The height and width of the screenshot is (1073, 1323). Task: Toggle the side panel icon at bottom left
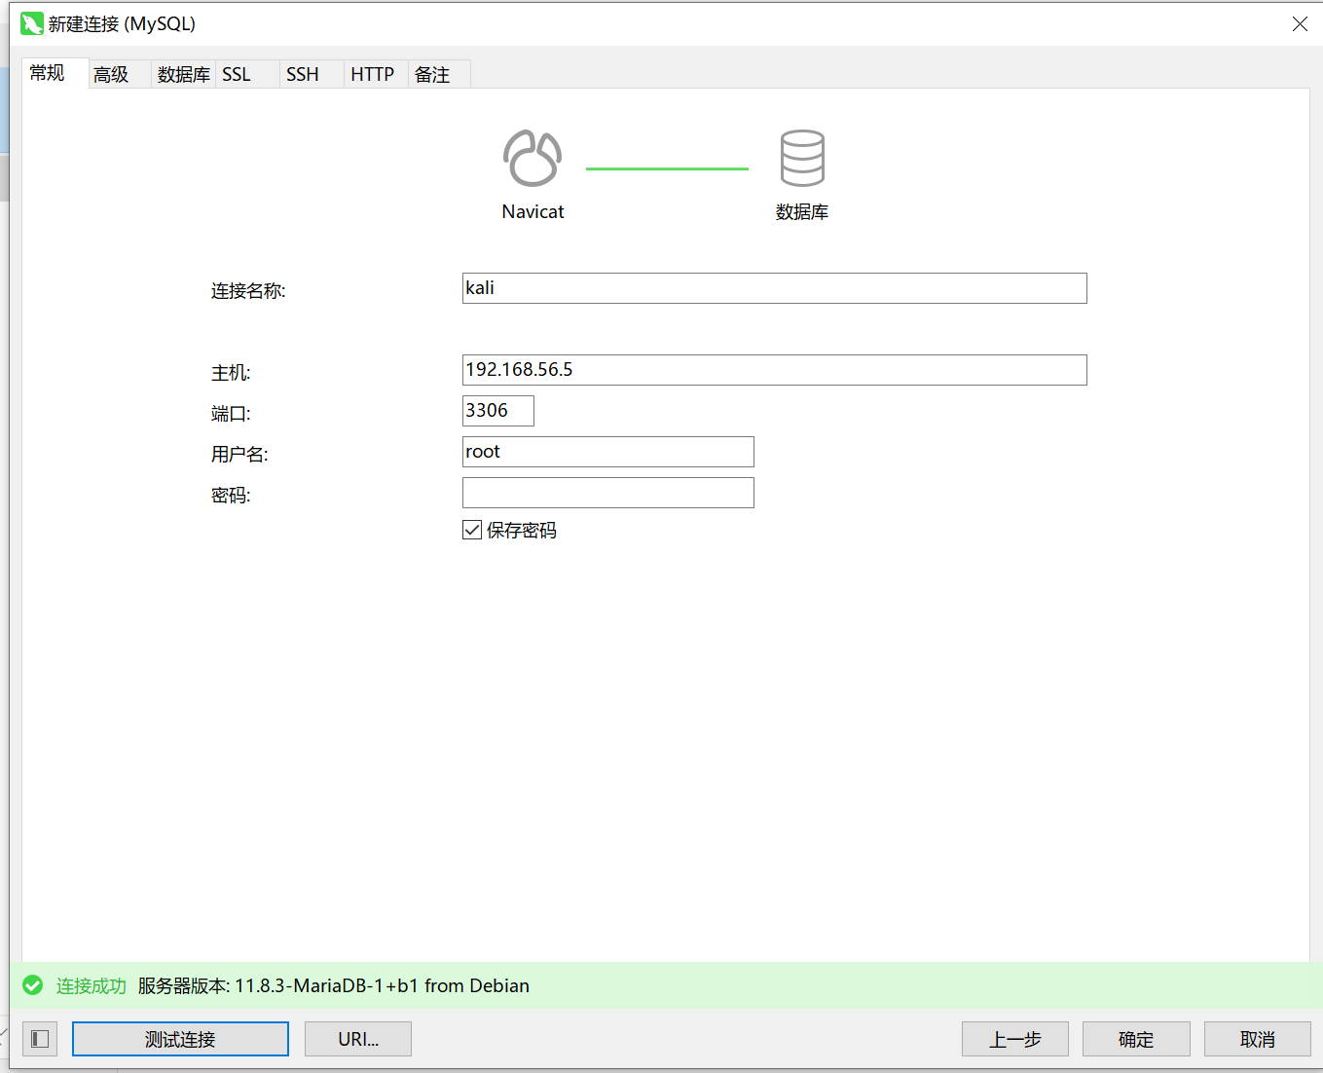(40, 1039)
